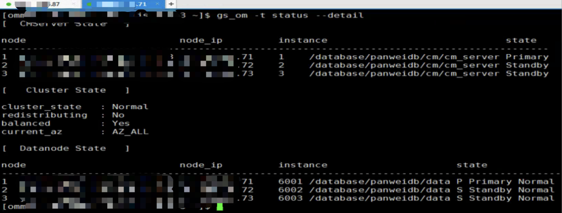Click the cm_server path of instance 1

(404, 57)
